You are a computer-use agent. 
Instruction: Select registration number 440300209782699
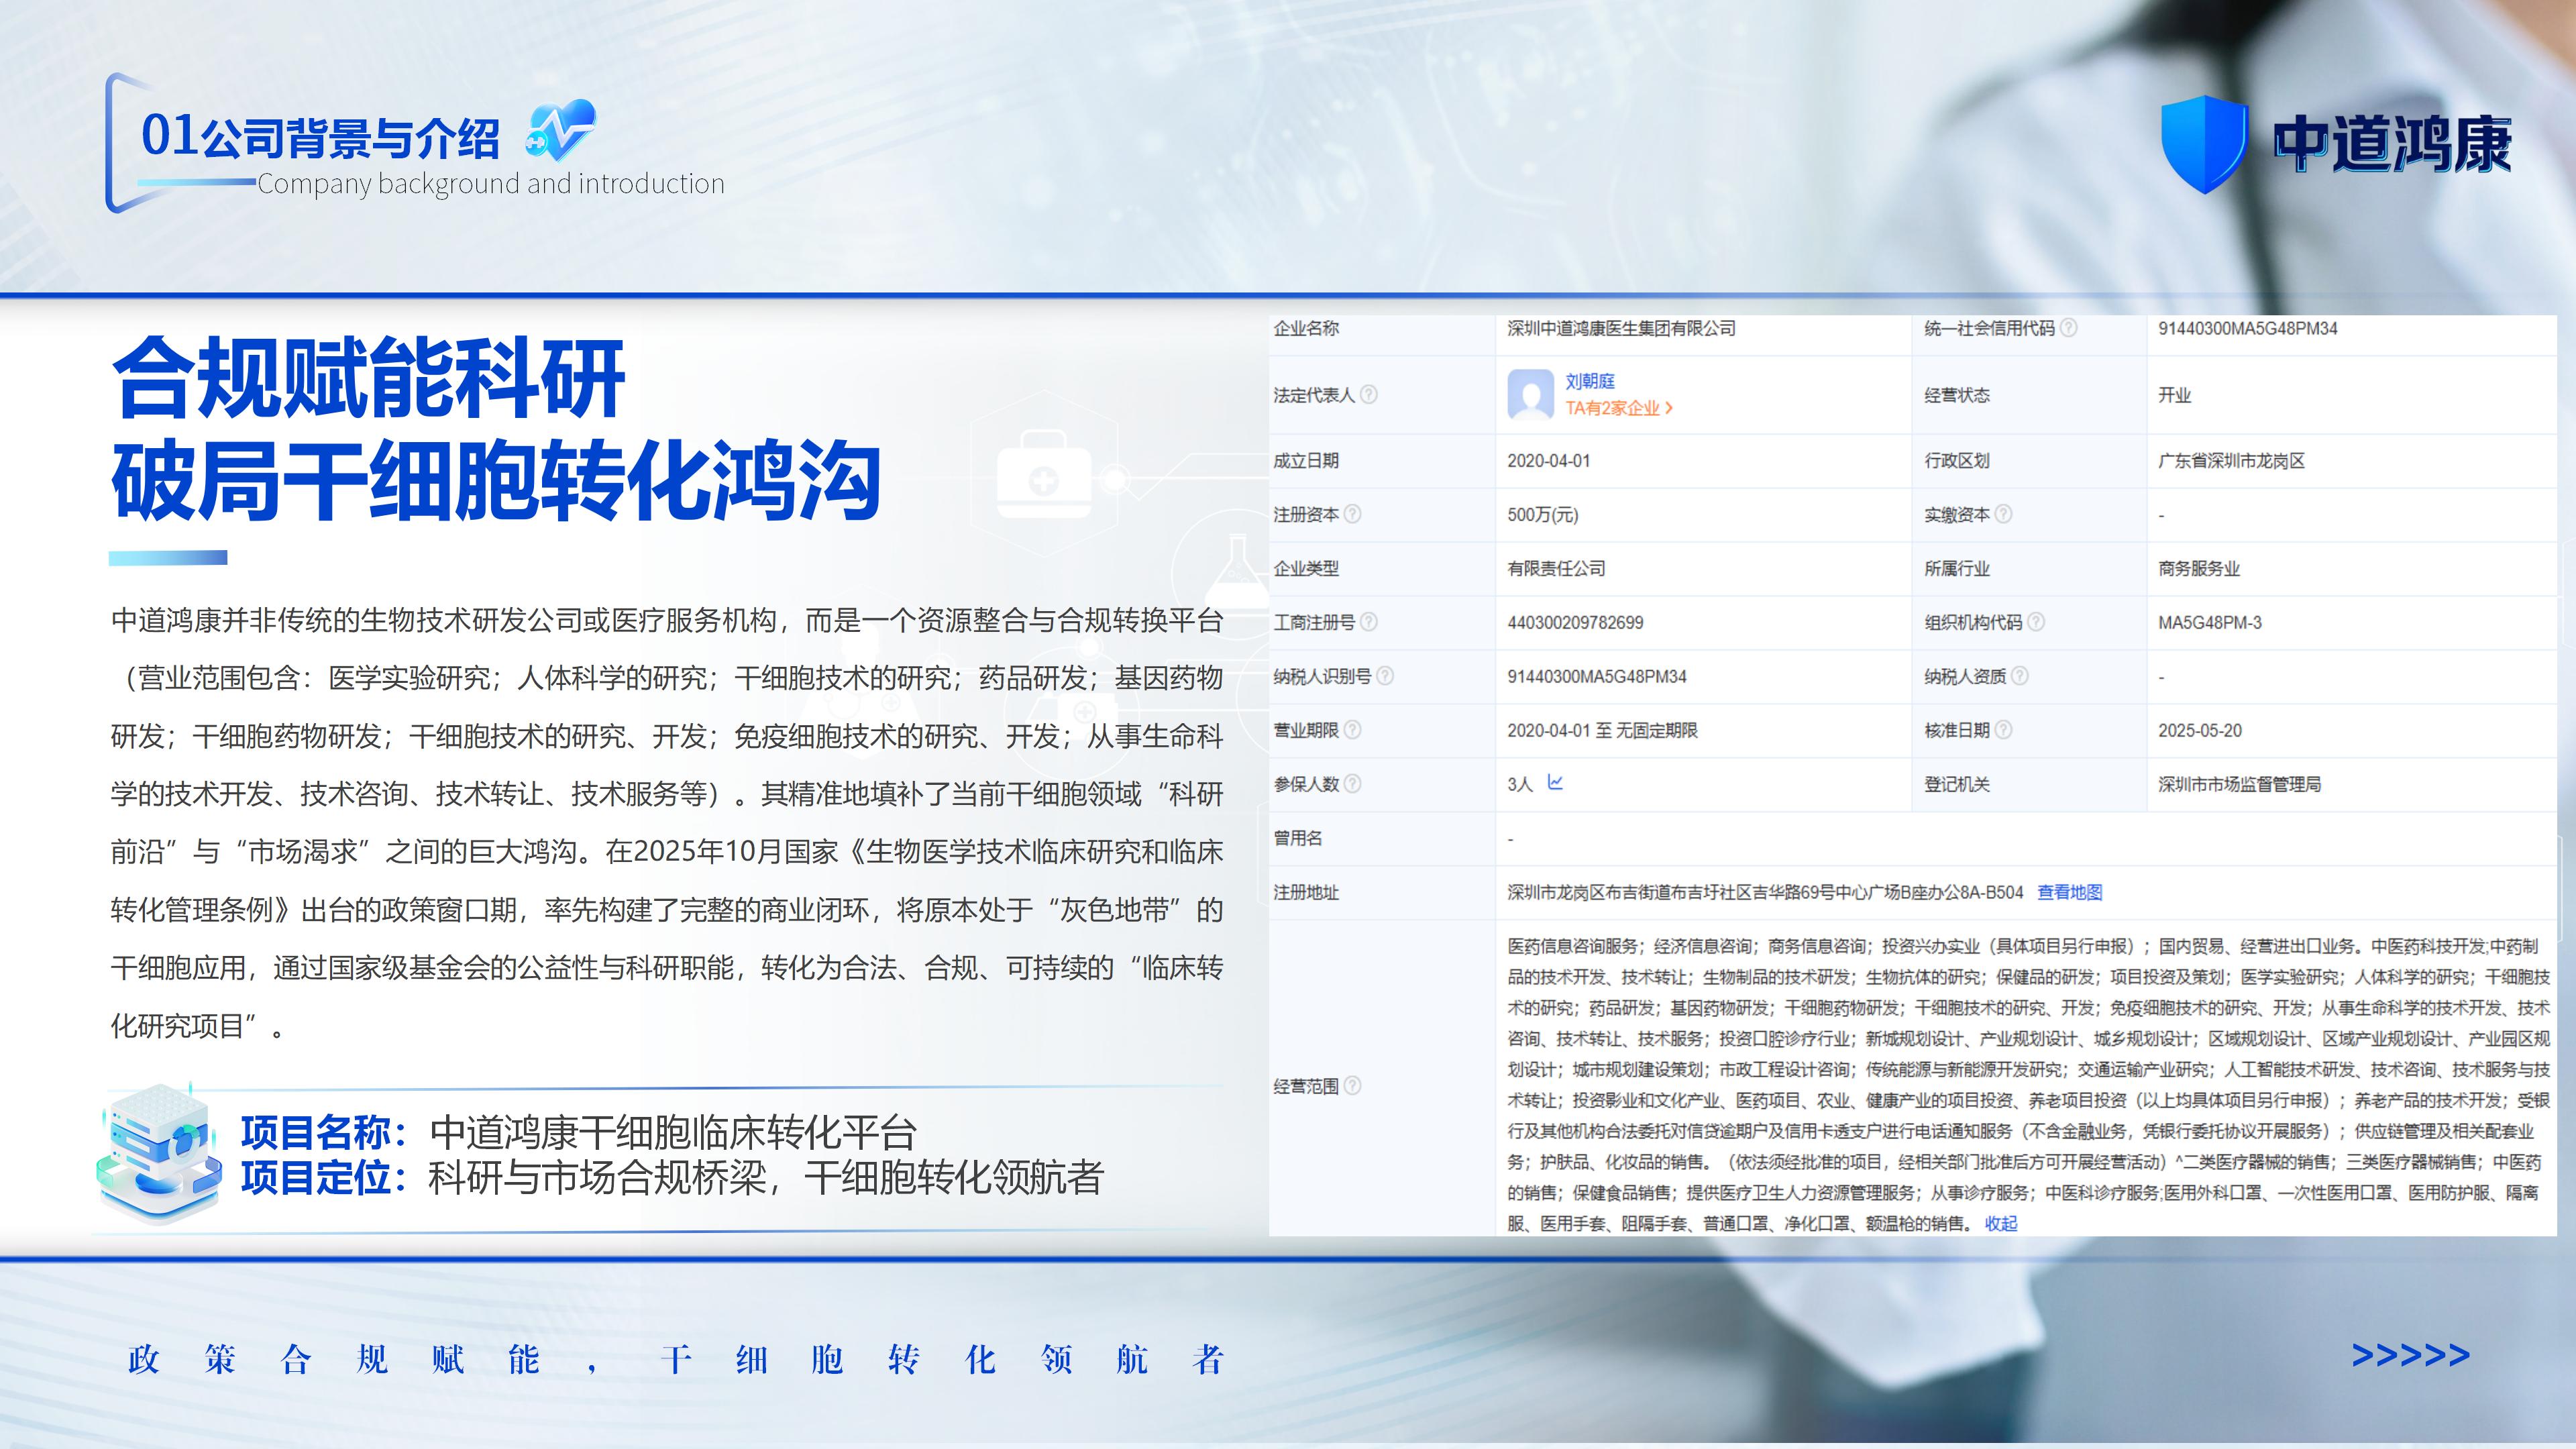(x=1574, y=622)
